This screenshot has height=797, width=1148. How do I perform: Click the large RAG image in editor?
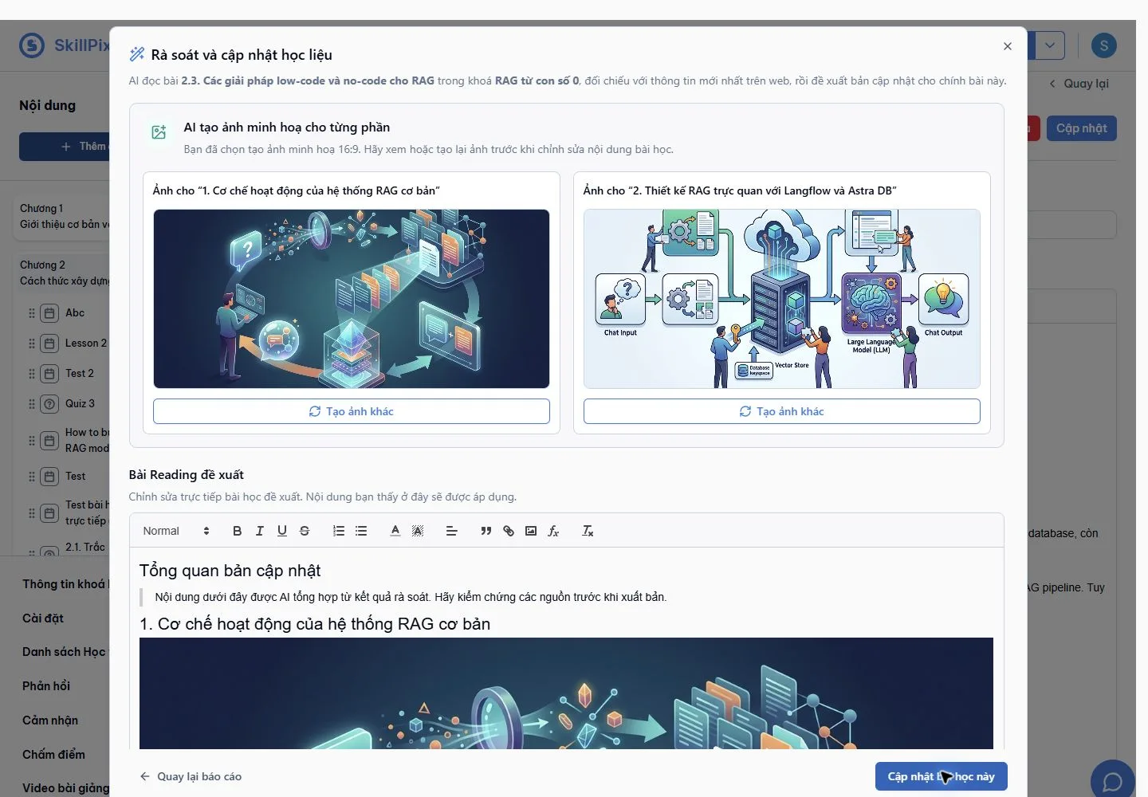(566, 693)
